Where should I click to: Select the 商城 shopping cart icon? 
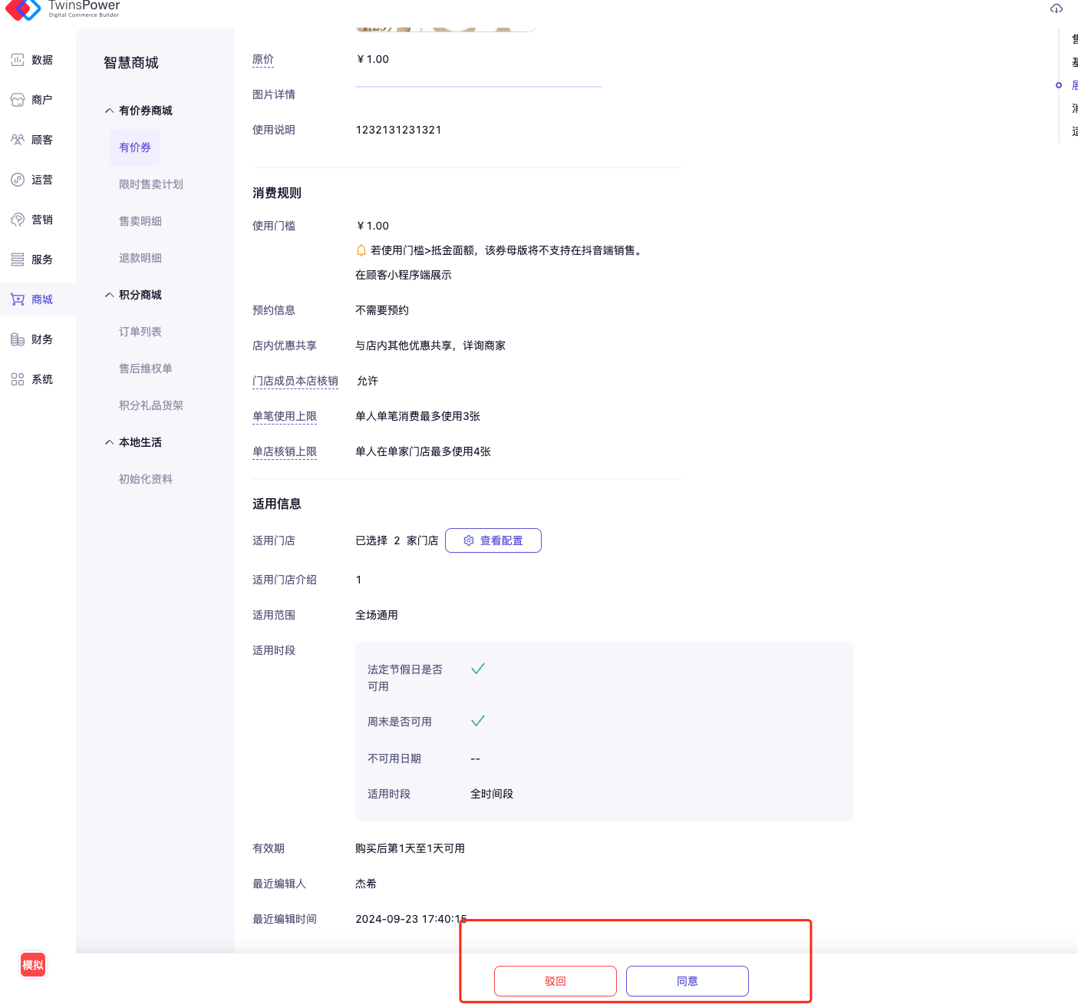(18, 299)
